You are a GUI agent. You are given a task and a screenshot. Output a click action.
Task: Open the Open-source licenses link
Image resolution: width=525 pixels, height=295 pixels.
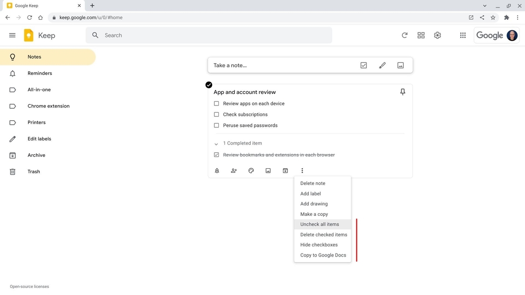pyautogui.click(x=29, y=286)
